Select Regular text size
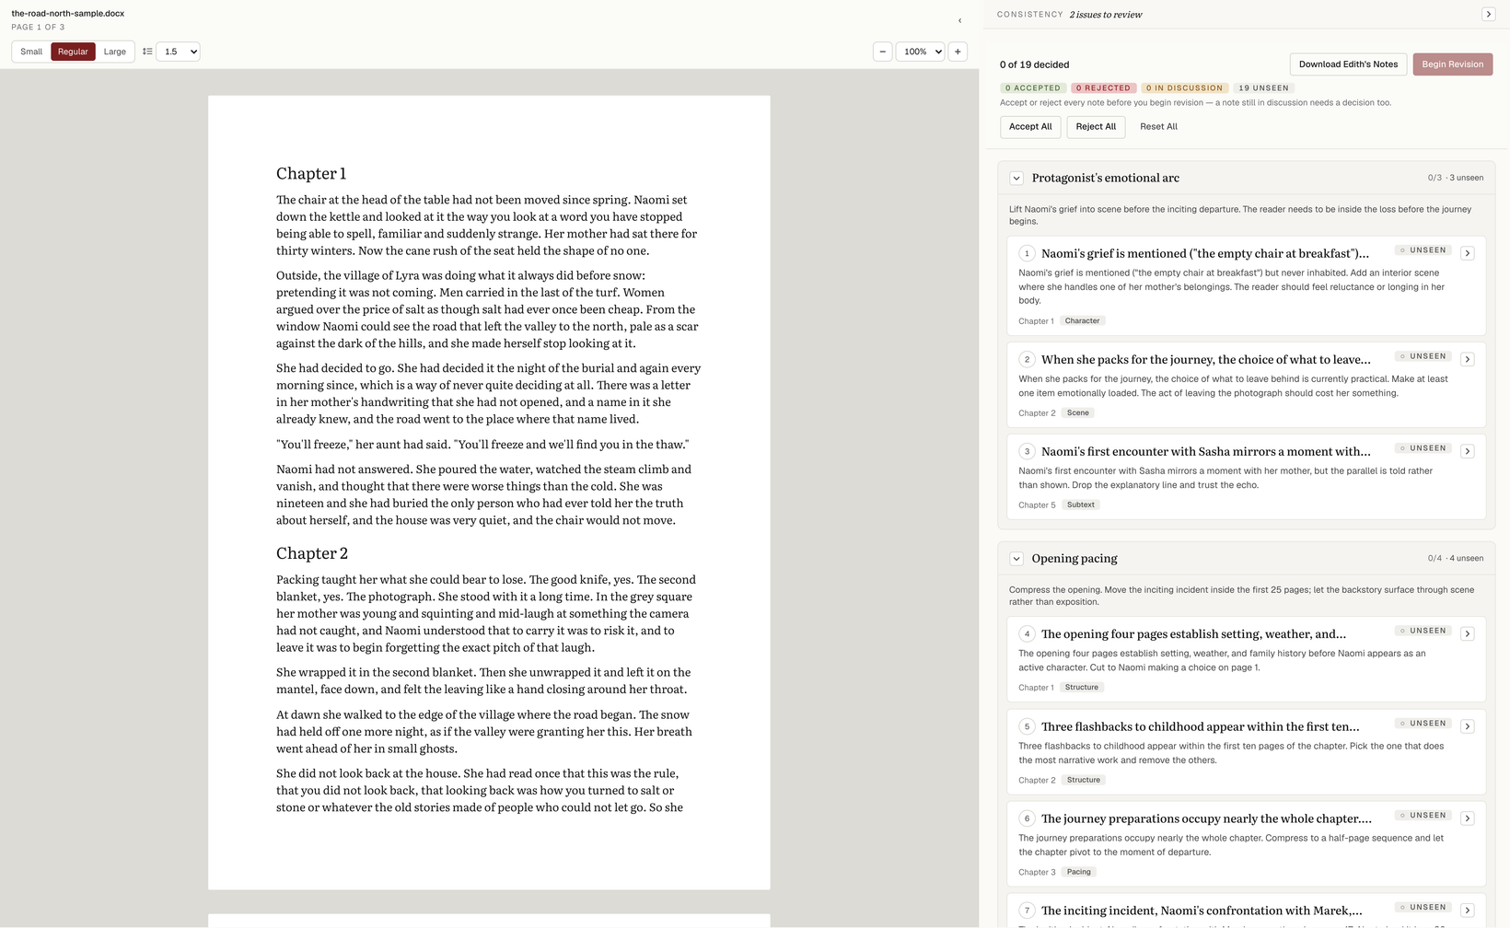This screenshot has width=1510, height=928. (73, 52)
